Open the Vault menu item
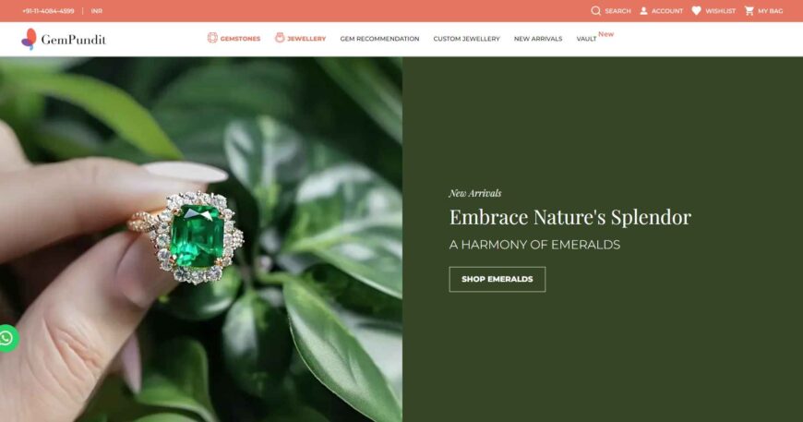Screen dimensions: 803x422 (586, 39)
